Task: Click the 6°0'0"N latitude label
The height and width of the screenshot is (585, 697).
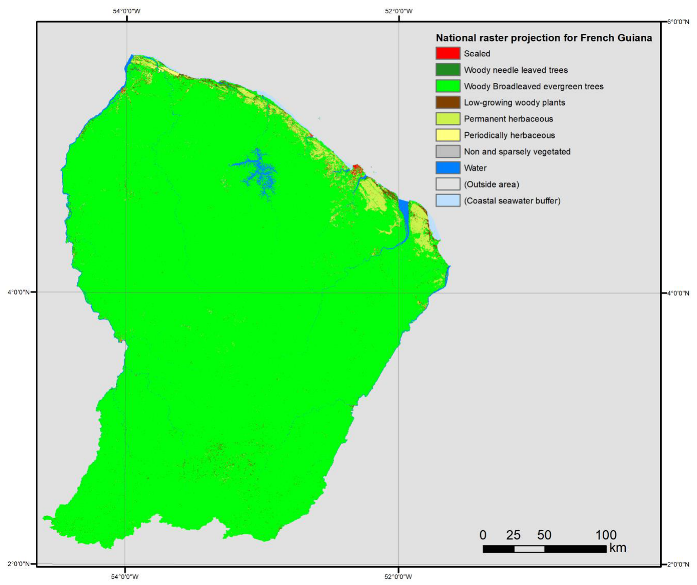Action: (x=678, y=22)
